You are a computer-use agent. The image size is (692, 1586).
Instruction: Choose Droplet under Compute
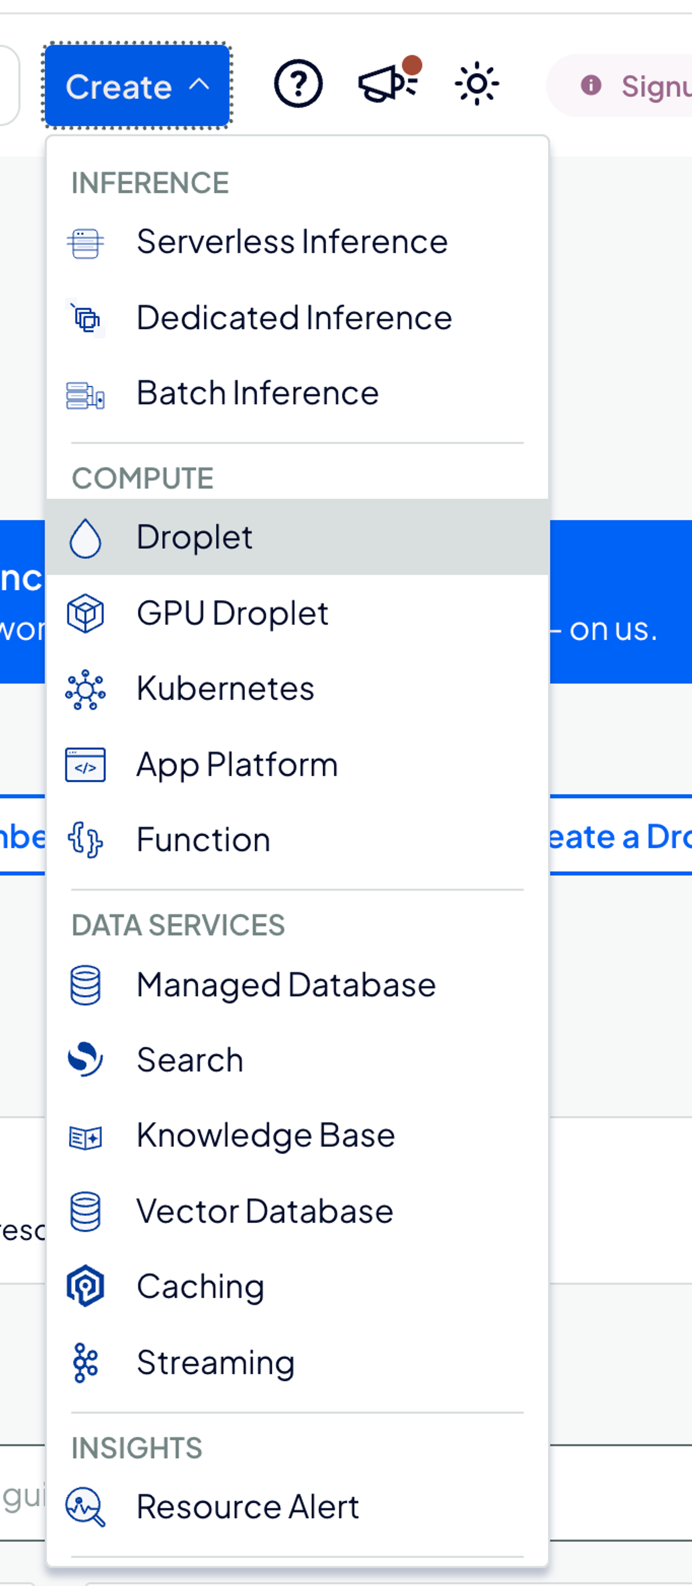click(x=297, y=537)
